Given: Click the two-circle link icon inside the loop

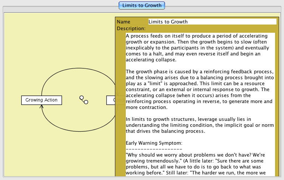Looking at the screenshot, I should coord(84,100).
